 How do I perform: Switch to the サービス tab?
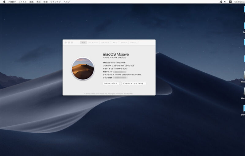coord(133,43)
